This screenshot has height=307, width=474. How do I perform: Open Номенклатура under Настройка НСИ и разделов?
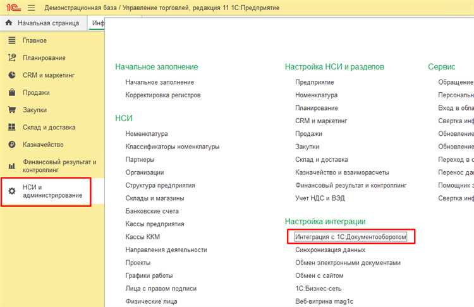(x=316, y=95)
